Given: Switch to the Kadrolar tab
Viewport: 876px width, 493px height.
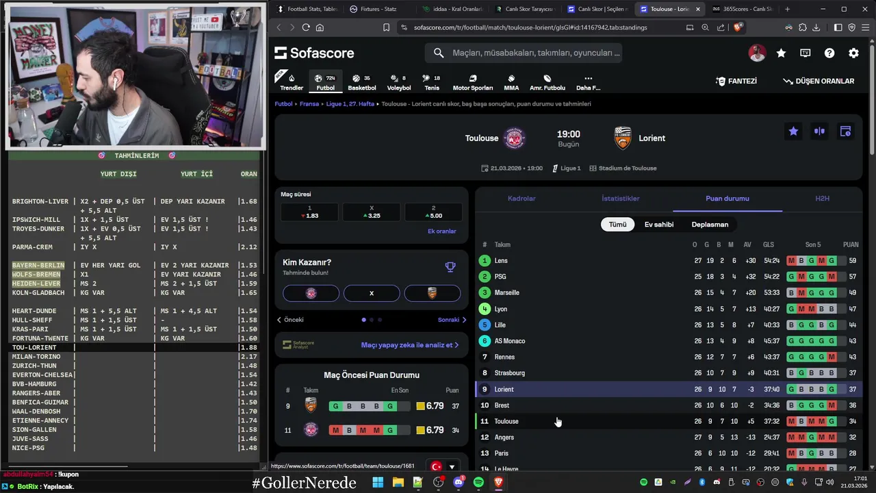Looking at the screenshot, I should point(521,199).
